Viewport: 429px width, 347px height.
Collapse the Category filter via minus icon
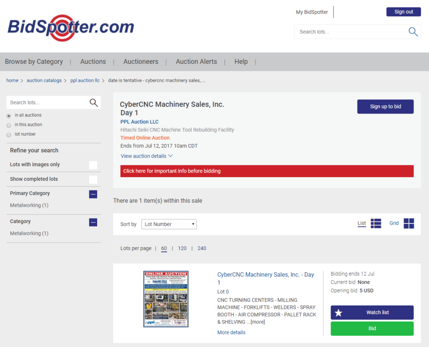[93, 222]
